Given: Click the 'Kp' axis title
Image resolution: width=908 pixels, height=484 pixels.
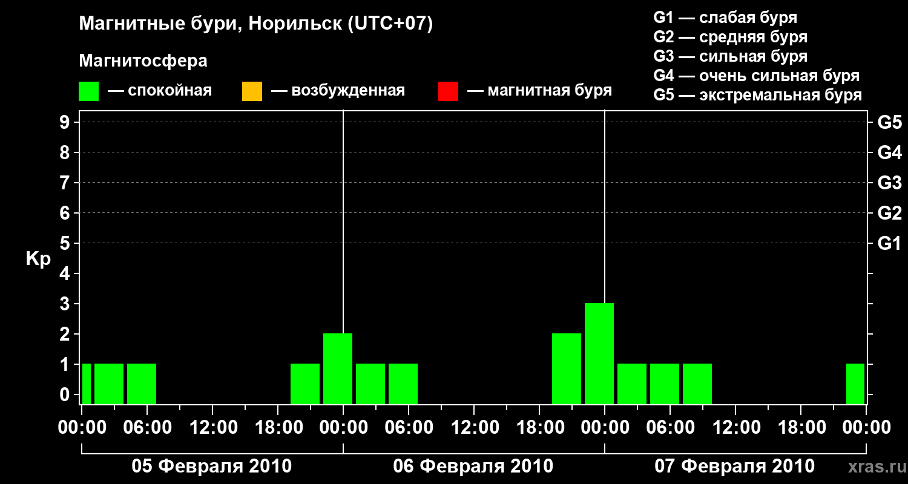Looking at the screenshot, I should click(38, 259).
